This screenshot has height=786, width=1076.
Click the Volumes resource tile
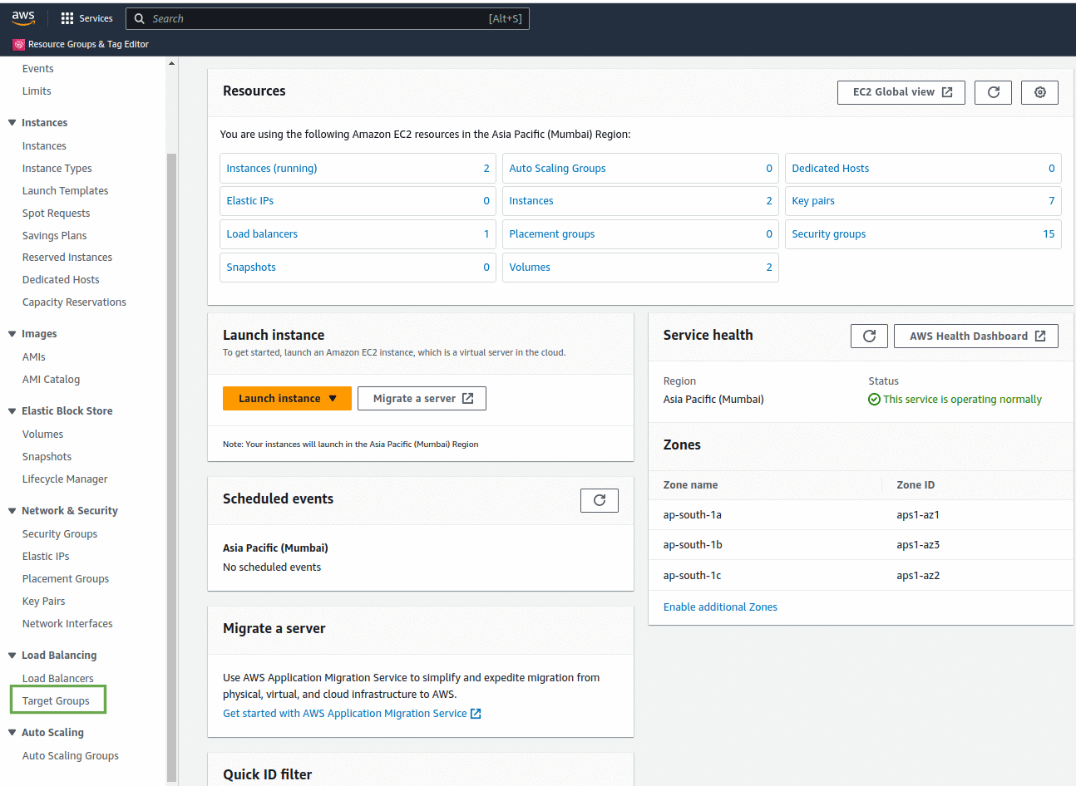point(640,268)
